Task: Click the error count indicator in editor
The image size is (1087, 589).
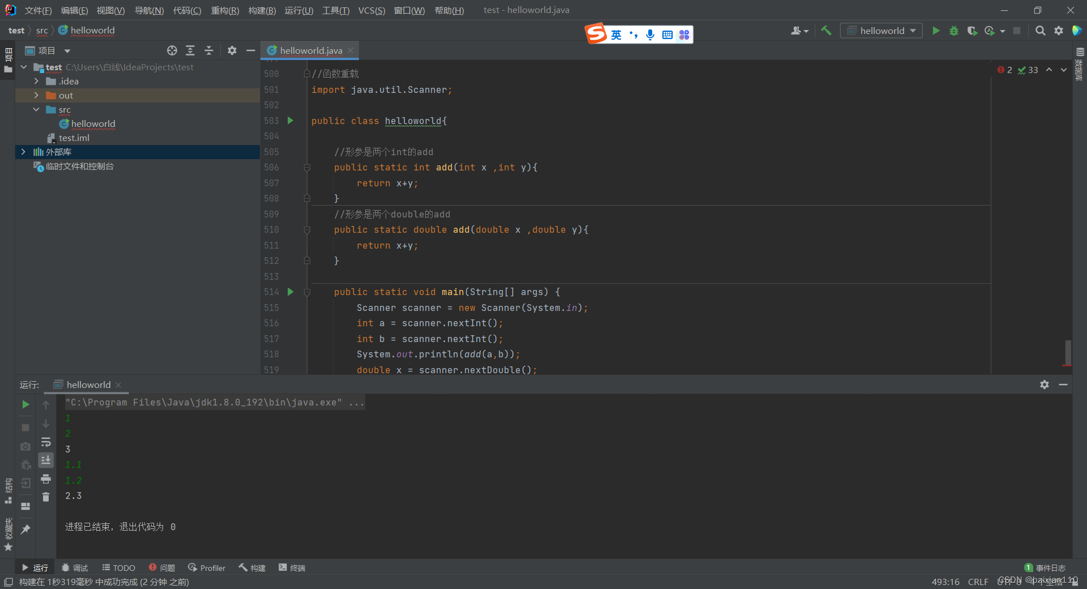Action: (1005, 70)
